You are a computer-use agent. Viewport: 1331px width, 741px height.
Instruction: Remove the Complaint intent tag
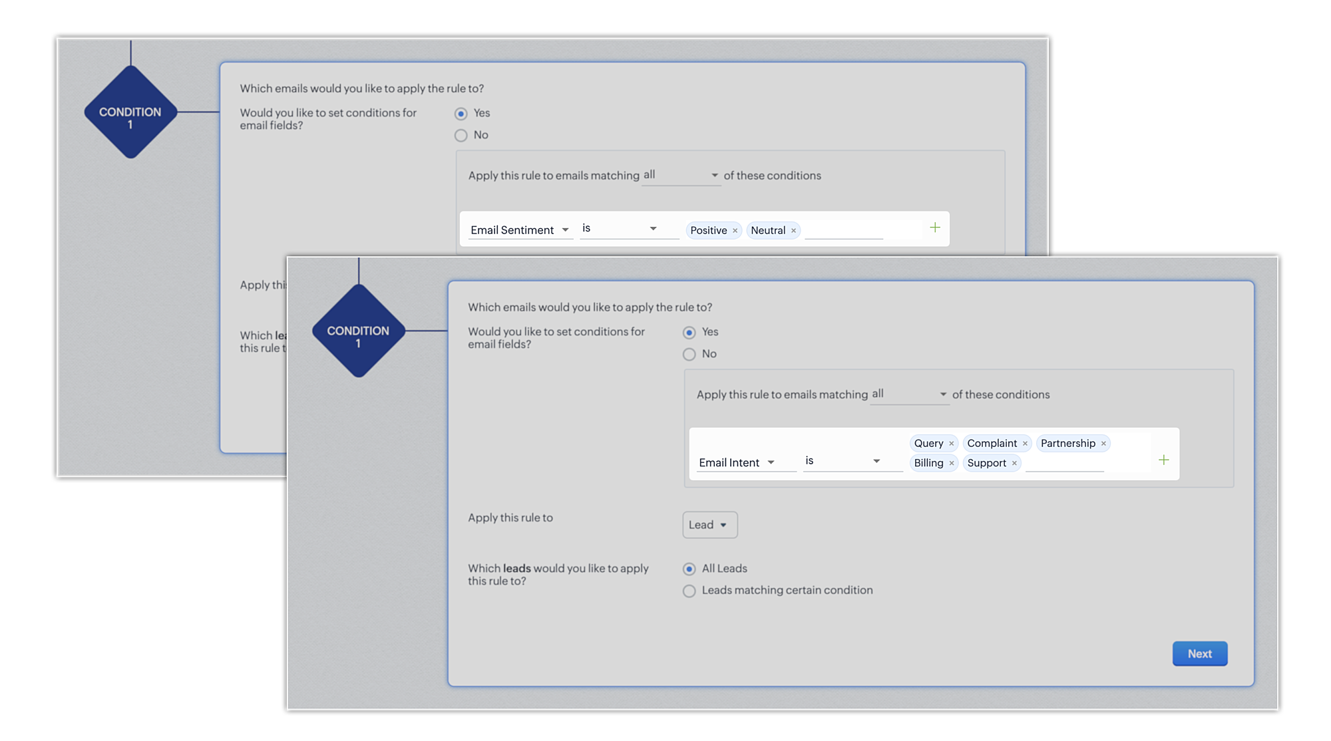click(x=1025, y=444)
